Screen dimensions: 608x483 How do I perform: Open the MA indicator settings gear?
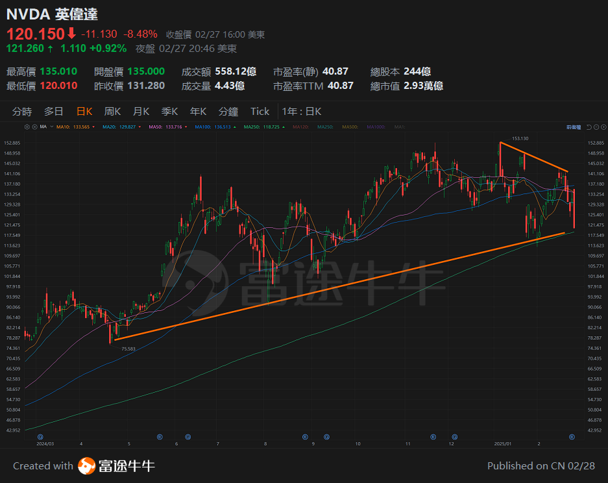(x=27, y=127)
